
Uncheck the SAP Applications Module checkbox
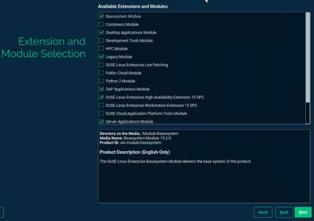click(102, 89)
